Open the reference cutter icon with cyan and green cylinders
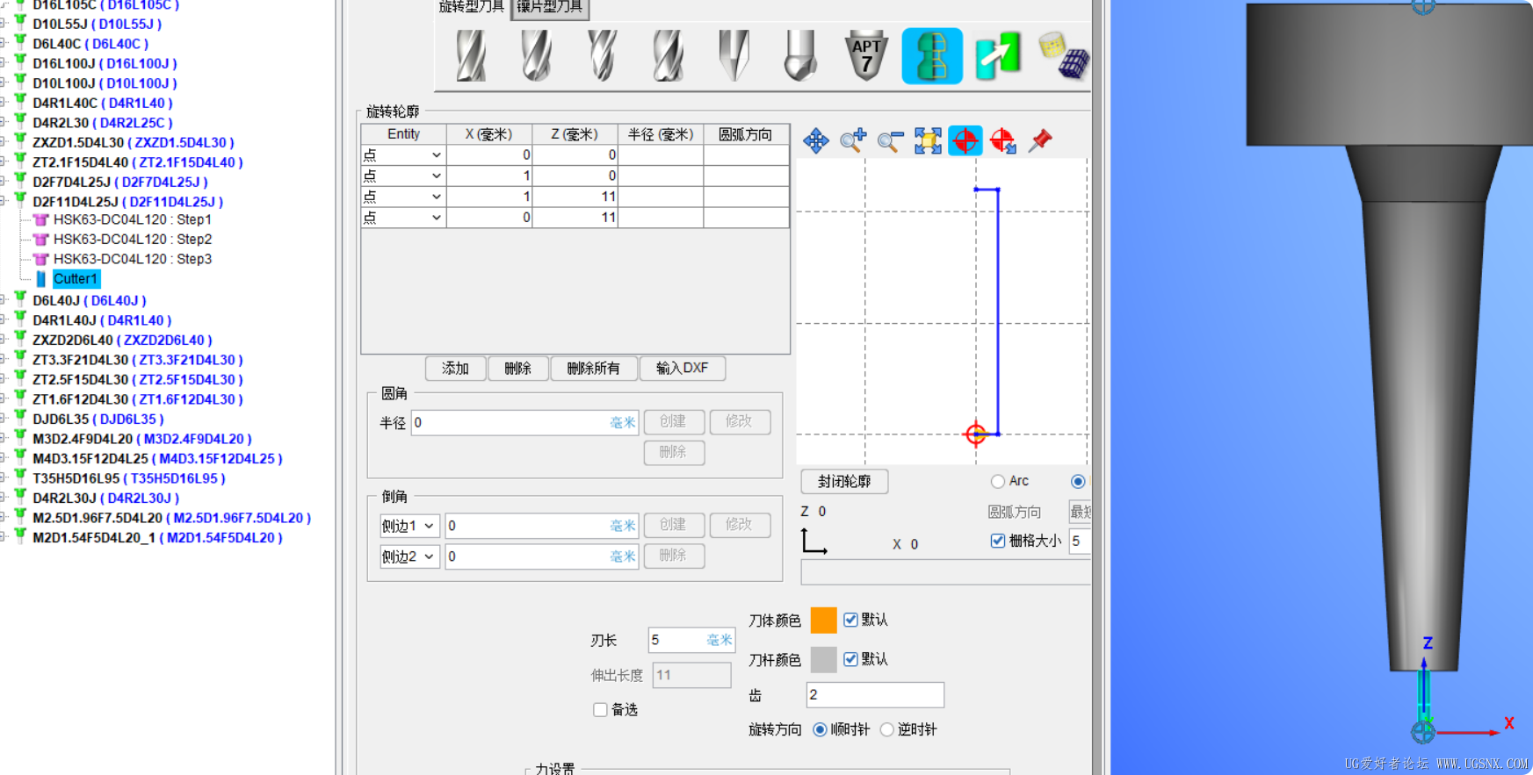 point(998,56)
